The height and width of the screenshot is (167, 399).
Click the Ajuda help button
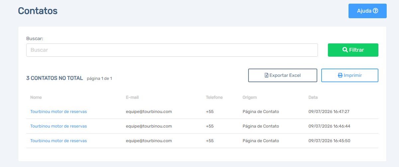click(x=367, y=11)
